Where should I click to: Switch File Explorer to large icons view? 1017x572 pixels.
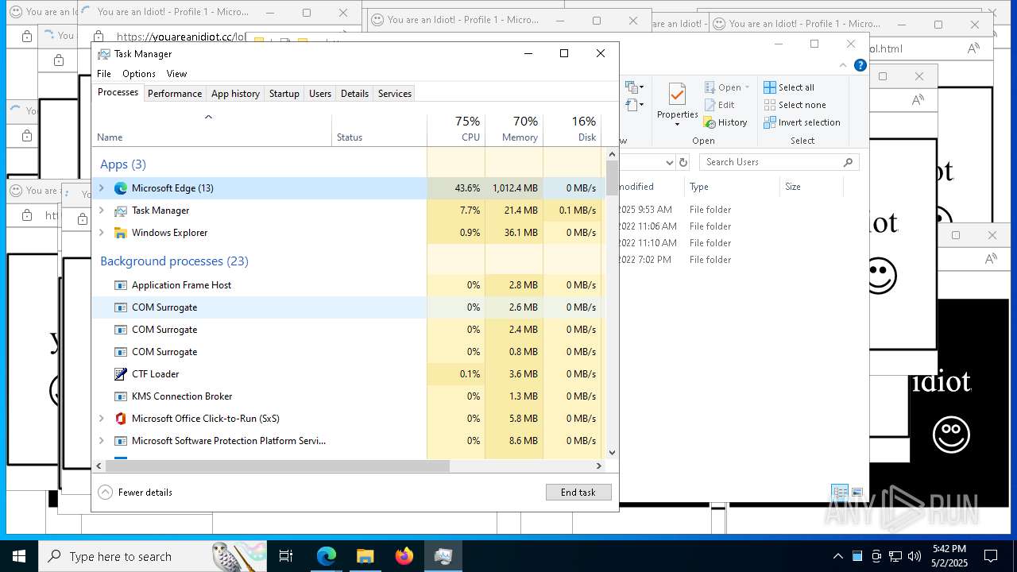tap(857, 493)
